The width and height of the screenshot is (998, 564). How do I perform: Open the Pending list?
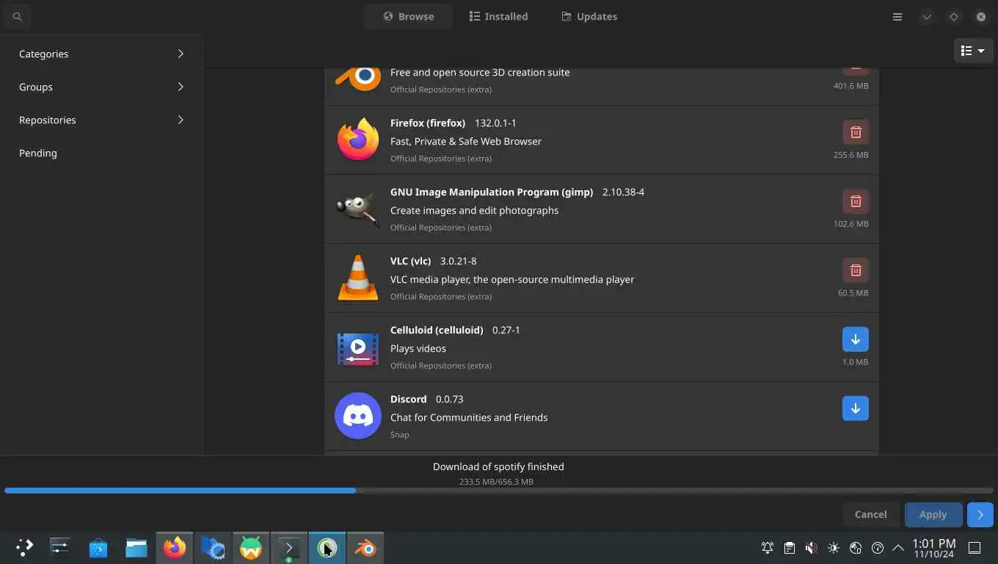101,153
